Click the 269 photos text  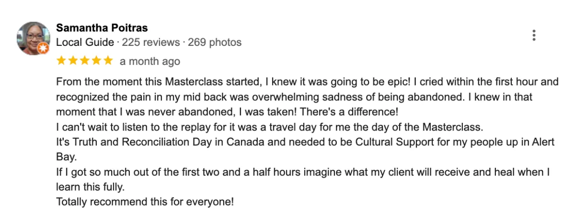point(215,43)
